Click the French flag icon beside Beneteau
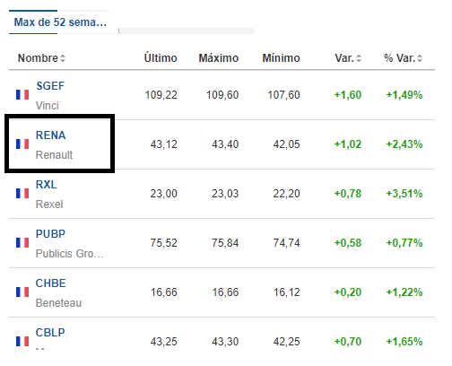452x366 pixels. (x=22, y=292)
